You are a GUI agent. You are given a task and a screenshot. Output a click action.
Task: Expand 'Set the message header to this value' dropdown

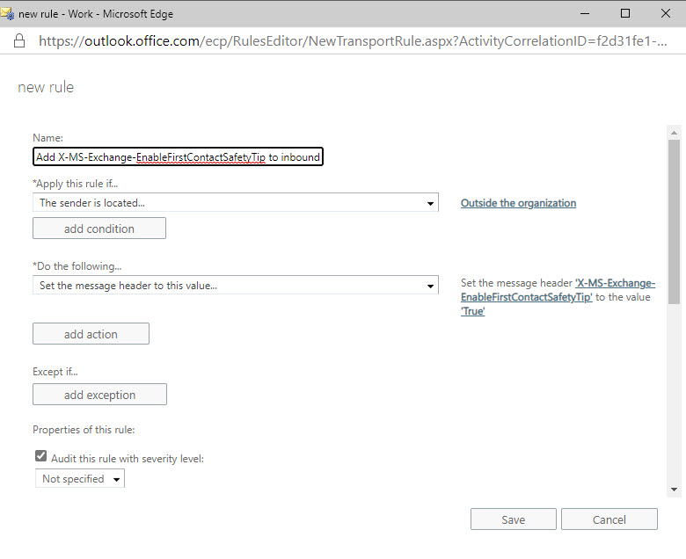click(x=236, y=286)
